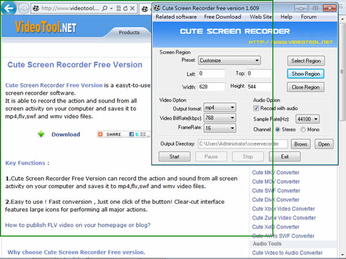This screenshot has width=346, height=259.
Task: Click the compatibility view icon in address bar
Action: 119,9
